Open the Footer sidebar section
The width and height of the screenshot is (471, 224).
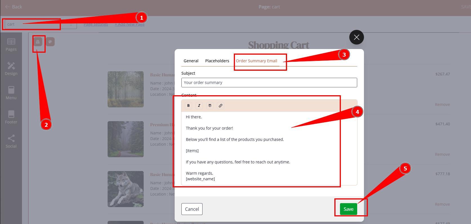point(11,117)
